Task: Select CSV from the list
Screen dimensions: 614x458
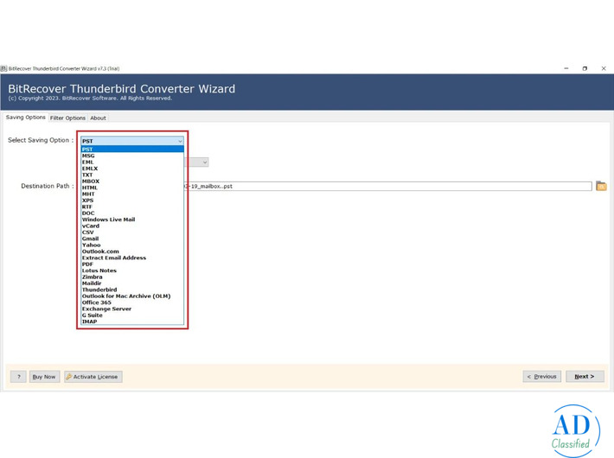Action: point(132,232)
